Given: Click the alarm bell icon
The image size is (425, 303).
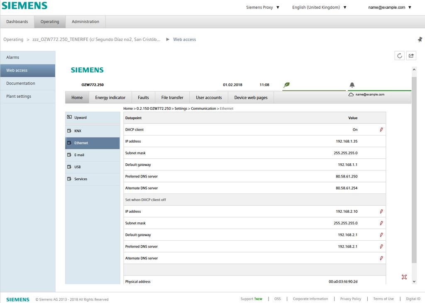Looking at the screenshot, I should point(352,85).
